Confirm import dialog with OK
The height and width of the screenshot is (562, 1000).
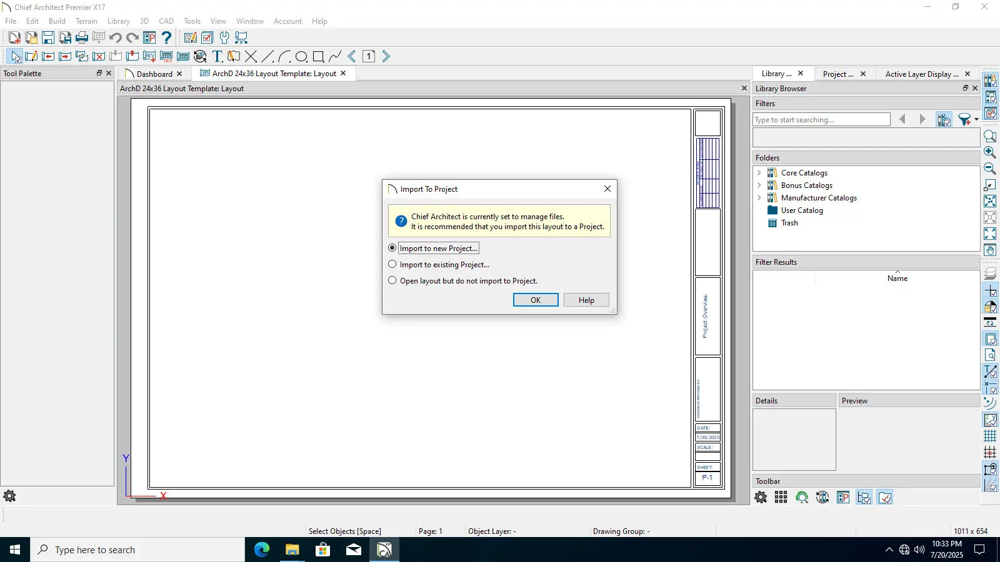[x=536, y=300]
